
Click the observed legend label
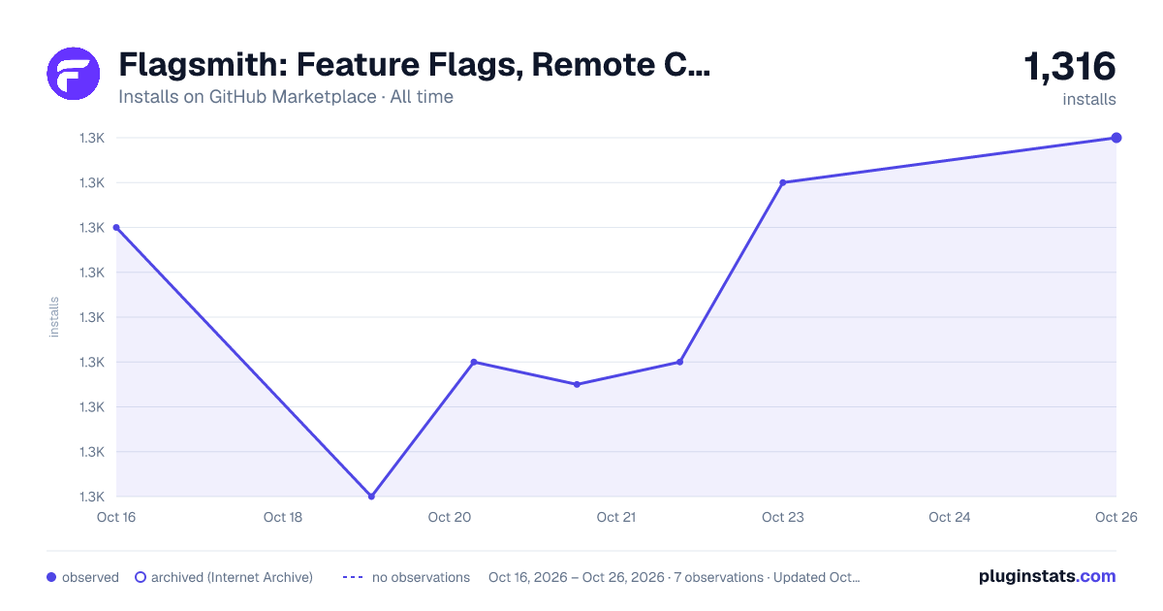(x=90, y=577)
